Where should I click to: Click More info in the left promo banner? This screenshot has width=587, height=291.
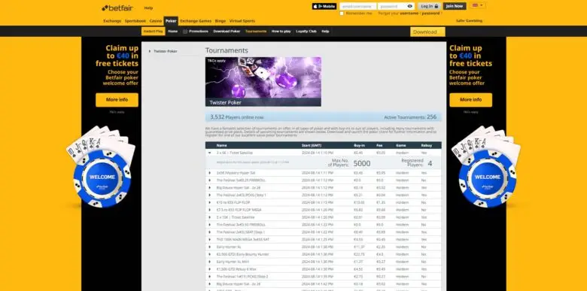(x=117, y=100)
